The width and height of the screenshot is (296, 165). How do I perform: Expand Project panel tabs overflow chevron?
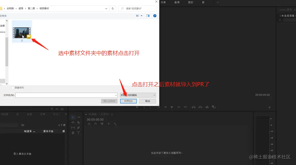point(66,114)
